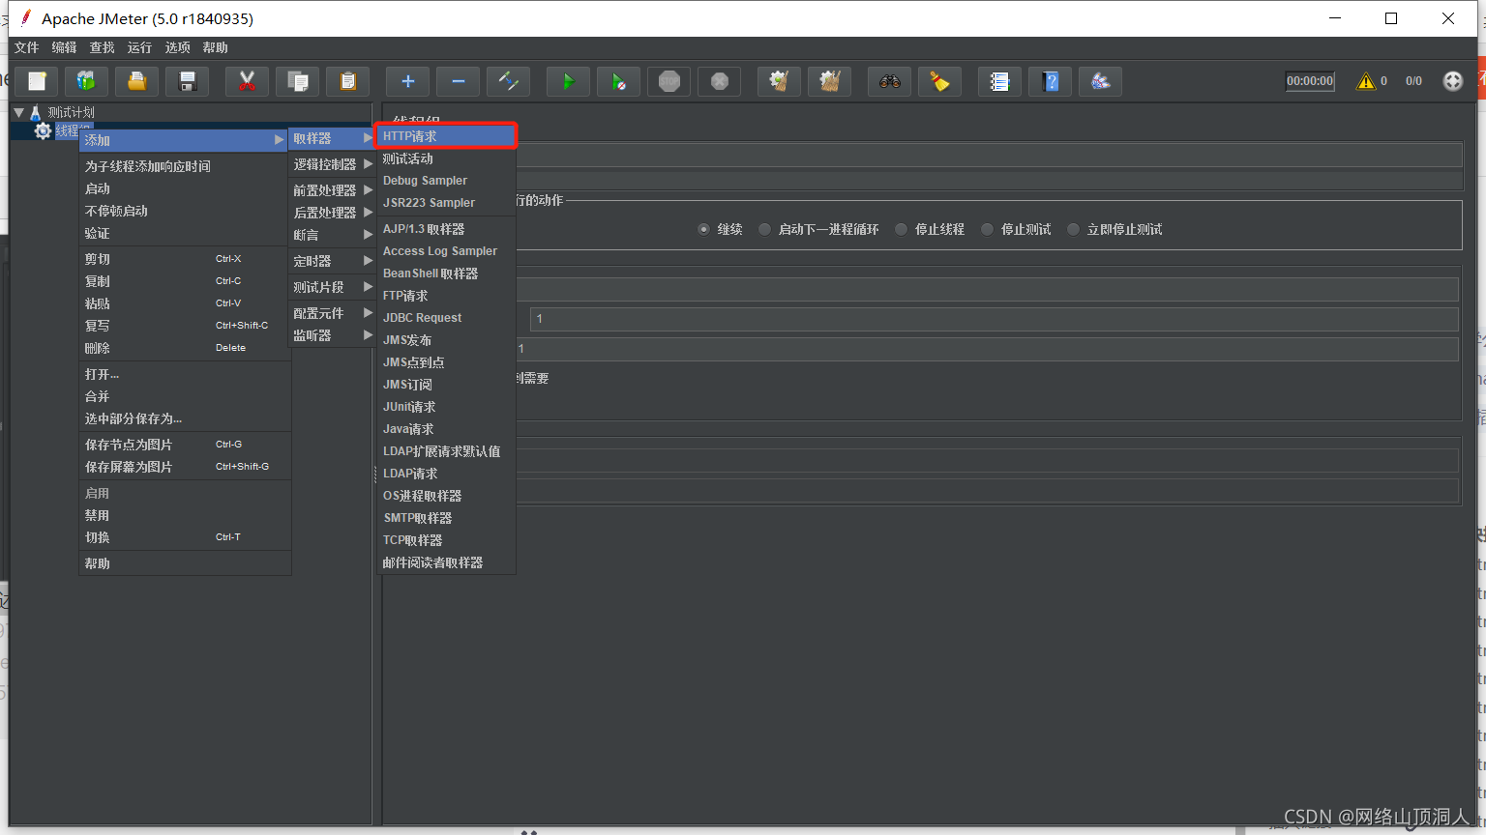
Task: Click the Paste clipboard icon
Action: click(348, 82)
